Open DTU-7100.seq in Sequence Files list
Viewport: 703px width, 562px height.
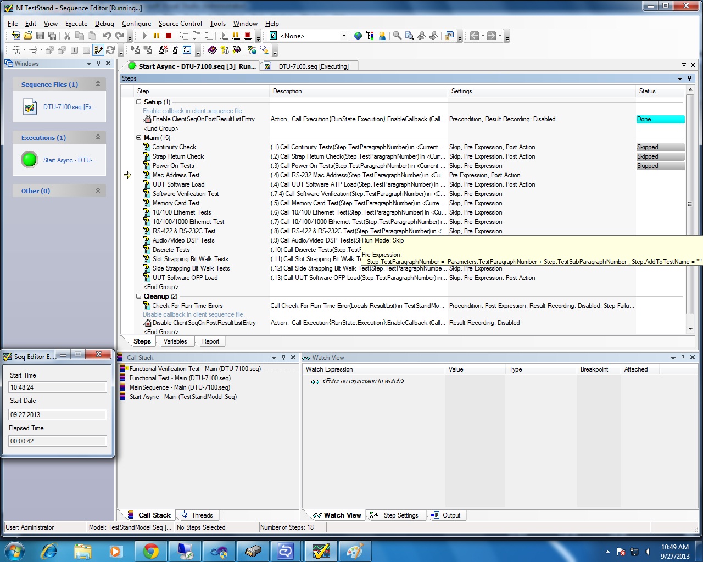(x=59, y=107)
